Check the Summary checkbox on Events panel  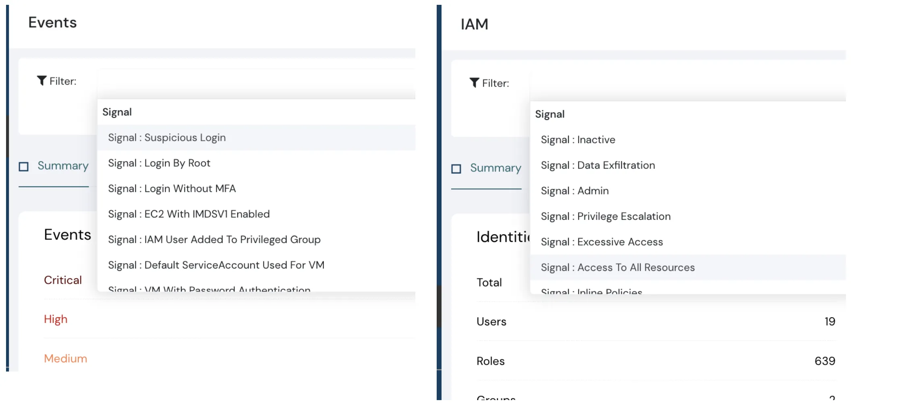(x=23, y=166)
